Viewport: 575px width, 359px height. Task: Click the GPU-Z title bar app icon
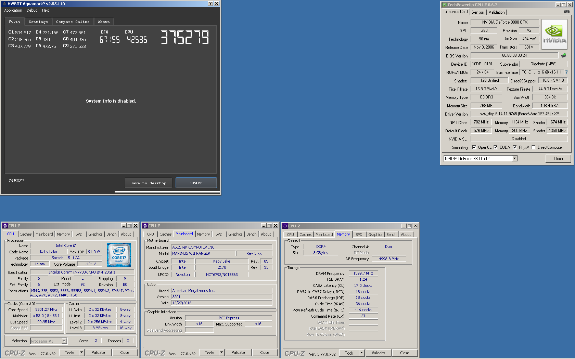tap(444, 5)
